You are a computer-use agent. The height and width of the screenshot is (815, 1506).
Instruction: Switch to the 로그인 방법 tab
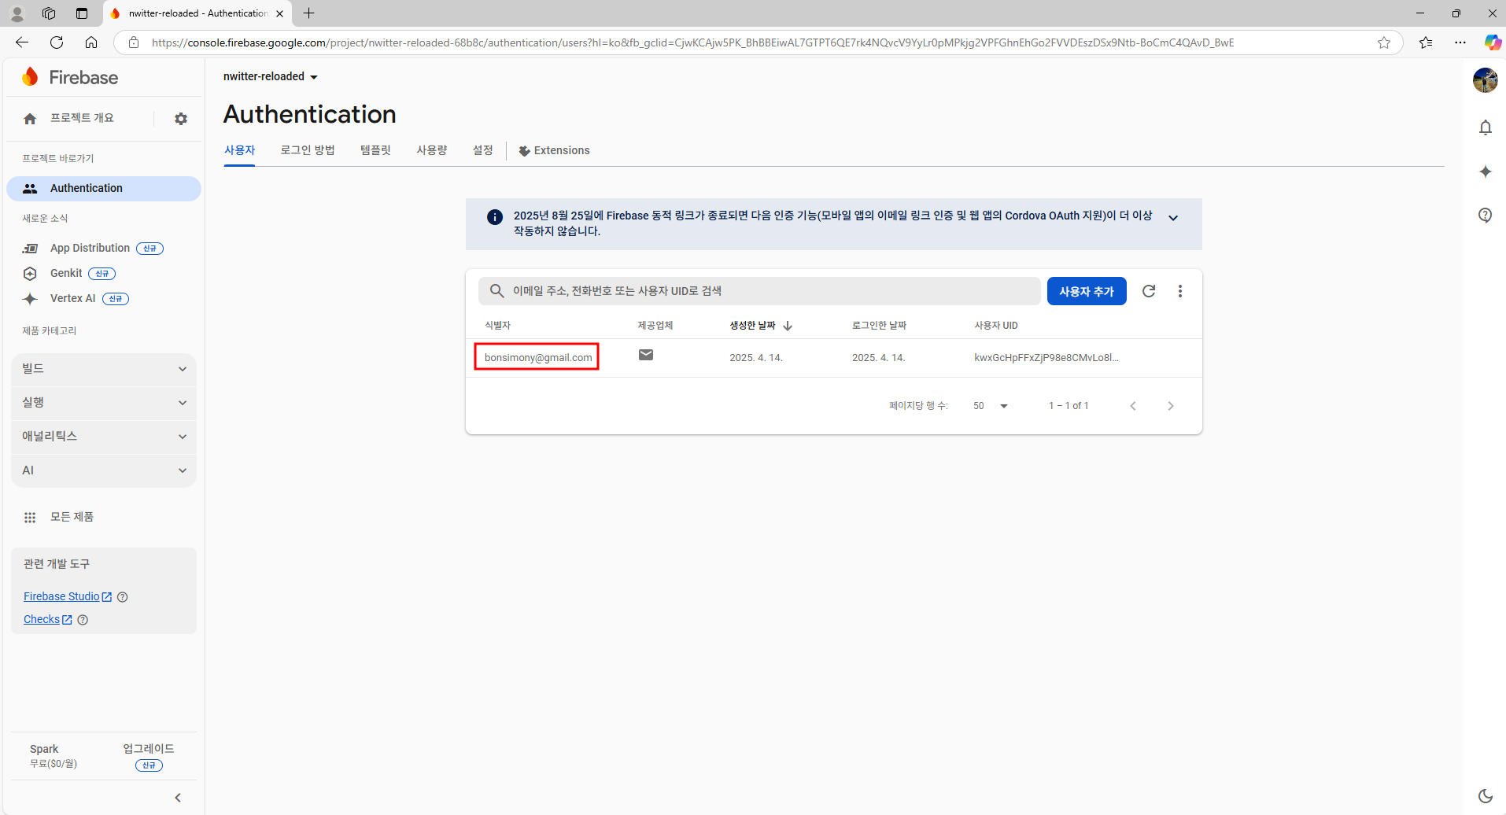point(308,150)
